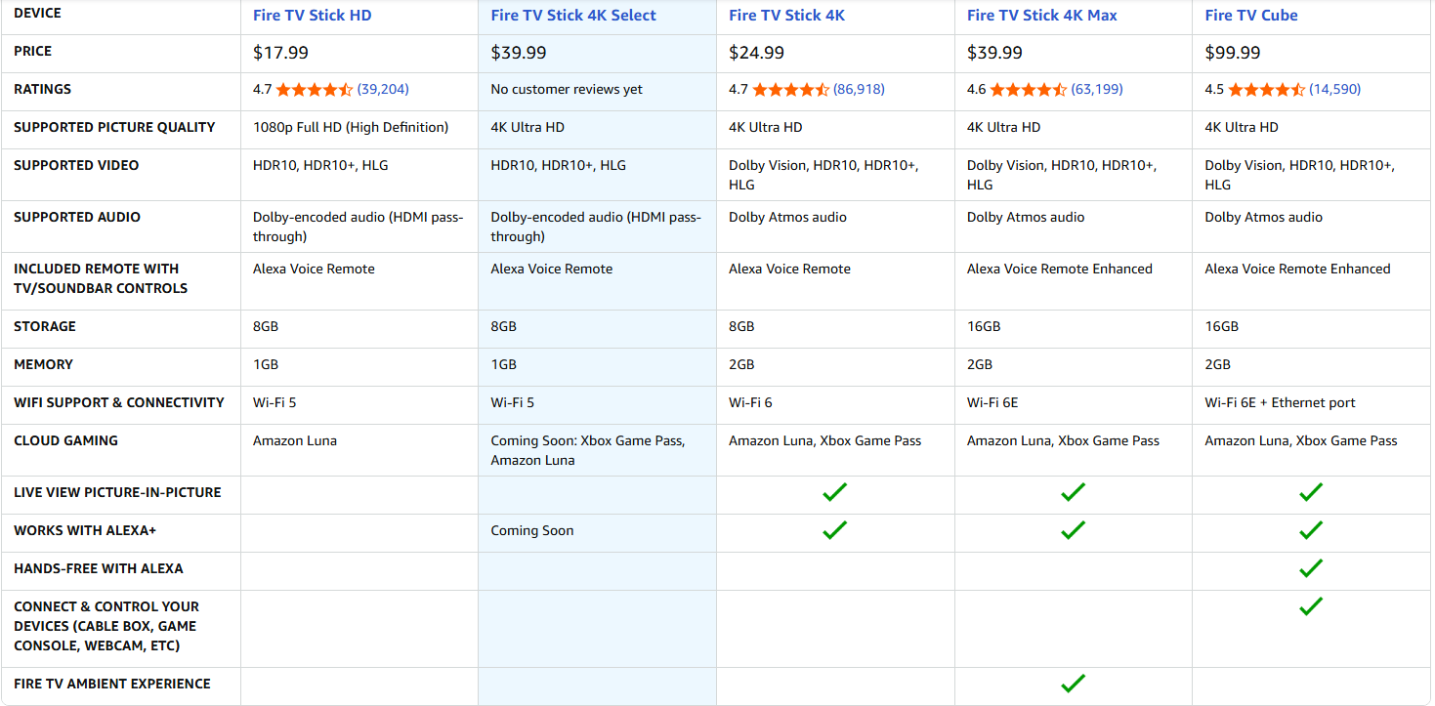Click Fire TV Cube Connect & Control Devices checkmark
Image resolution: width=1435 pixels, height=706 pixels.
1311,606
